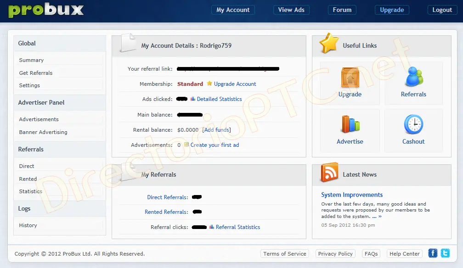Click the Useful Links star icon

coord(329,44)
